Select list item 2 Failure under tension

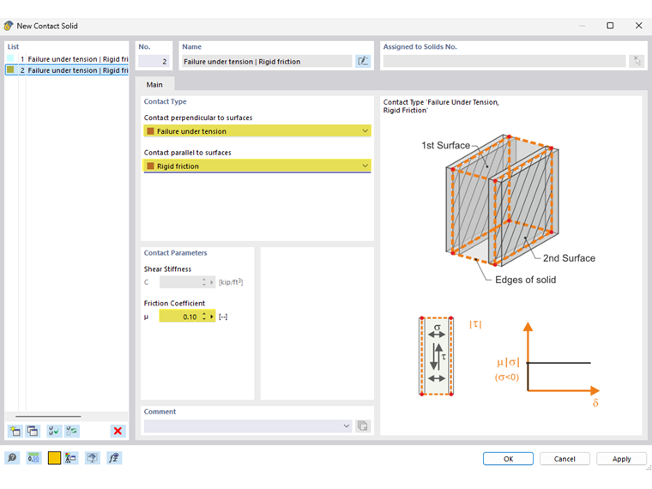67,70
